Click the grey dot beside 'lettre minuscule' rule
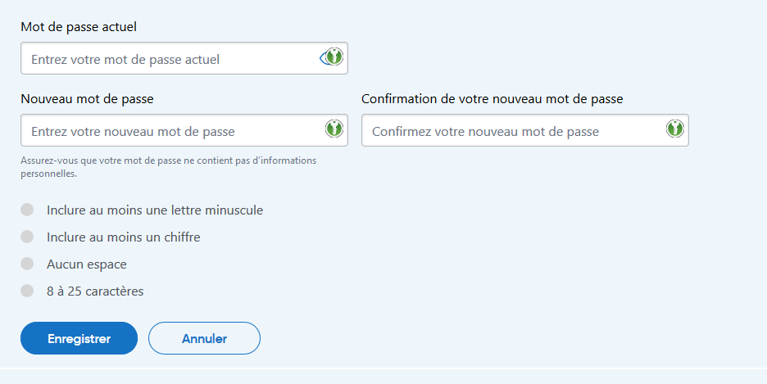Screen dimensions: 767x384 (x=27, y=210)
